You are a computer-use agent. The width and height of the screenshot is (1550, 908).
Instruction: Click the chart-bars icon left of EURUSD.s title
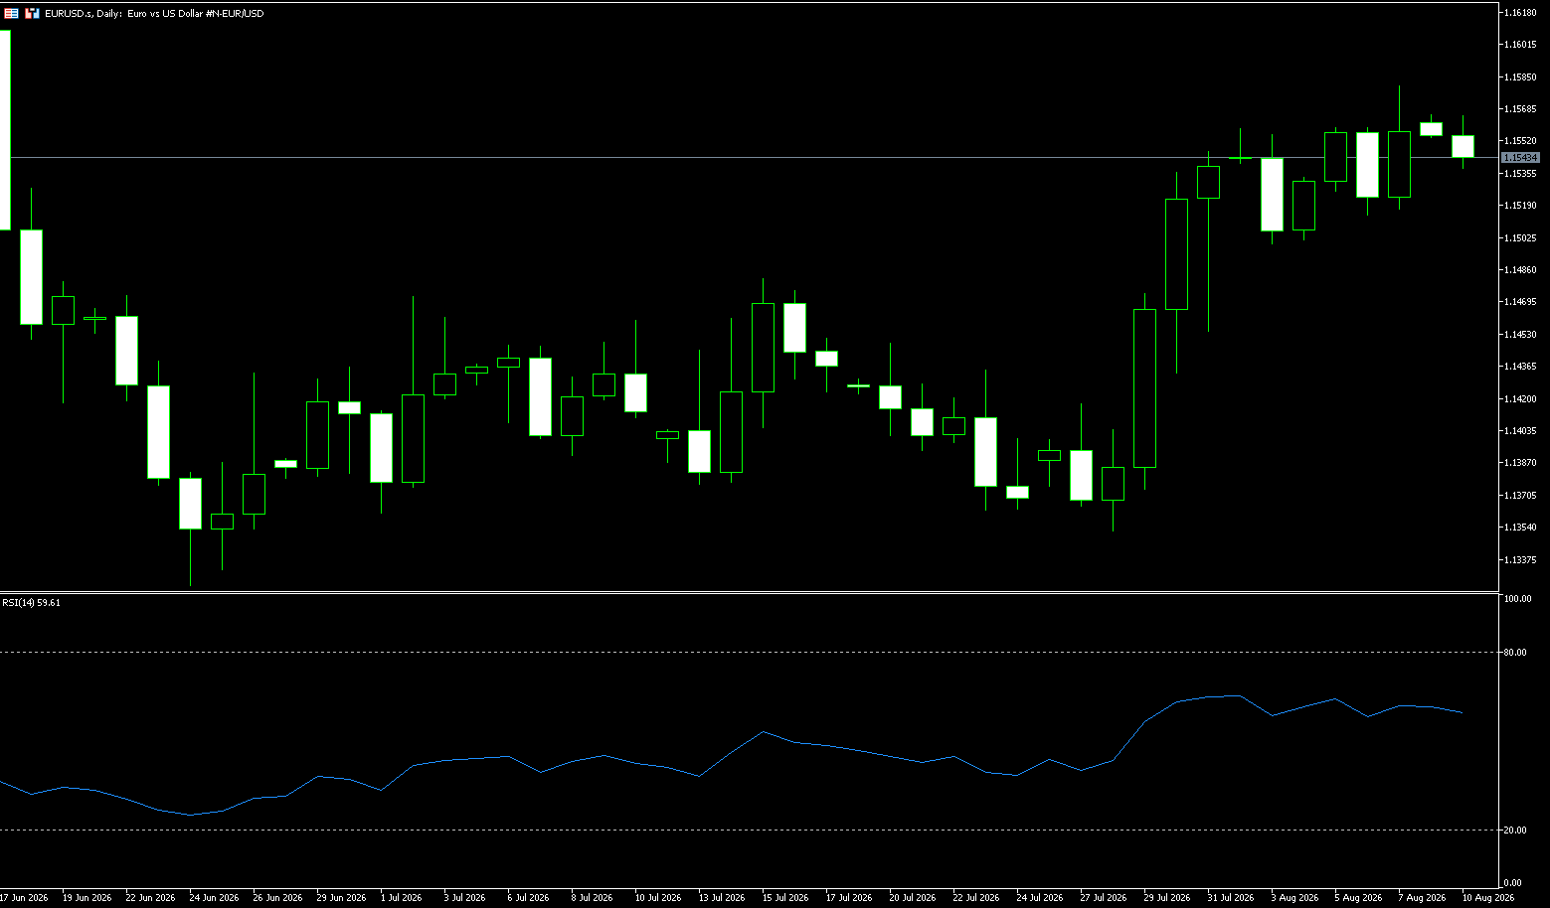(33, 14)
